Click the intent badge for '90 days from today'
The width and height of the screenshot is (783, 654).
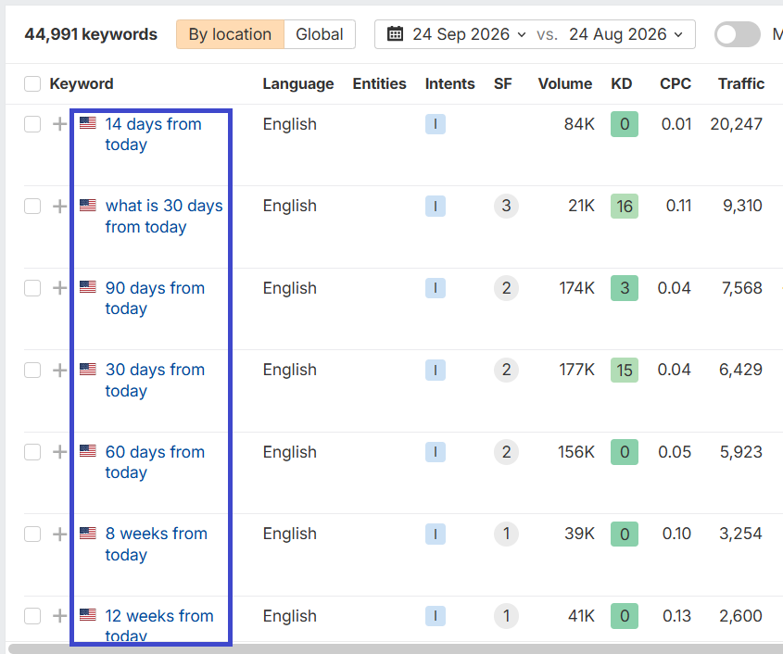435,288
